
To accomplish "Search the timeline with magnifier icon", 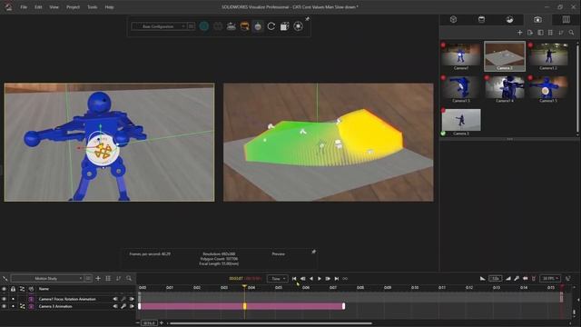I will click(x=129, y=279).
